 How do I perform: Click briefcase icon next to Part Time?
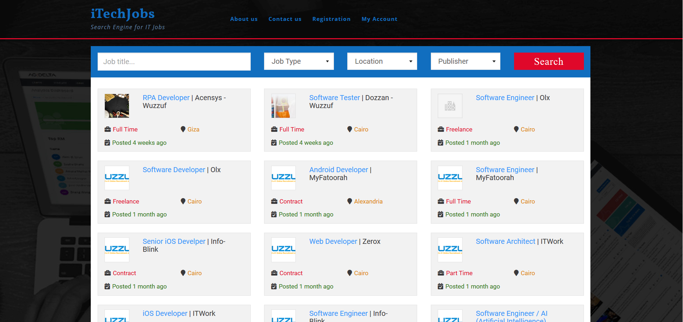click(x=441, y=273)
